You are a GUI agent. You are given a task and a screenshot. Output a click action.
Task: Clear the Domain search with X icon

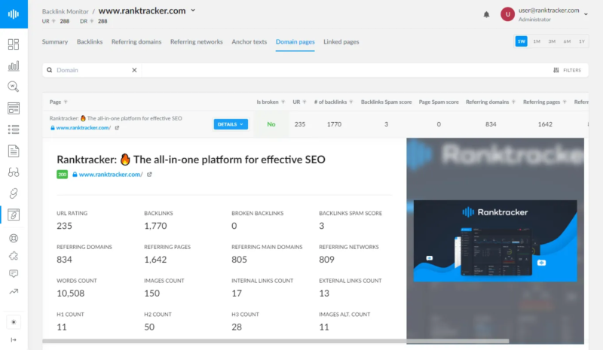click(134, 70)
